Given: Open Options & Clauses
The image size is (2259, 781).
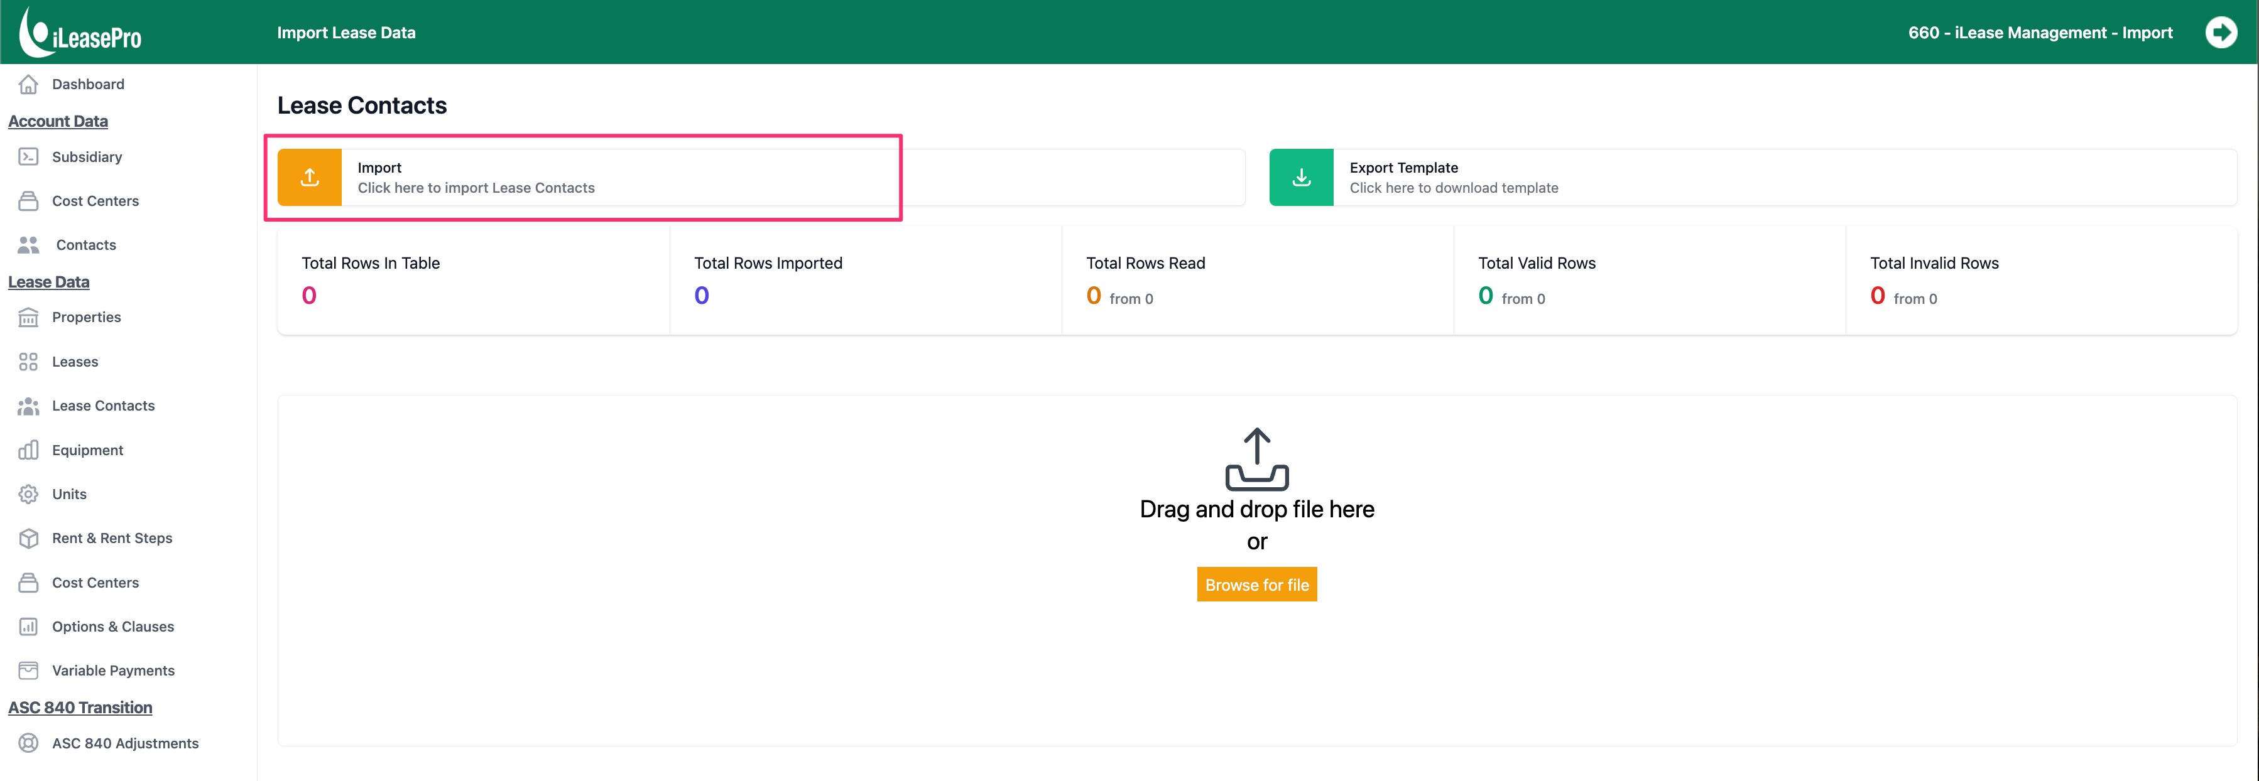Looking at the screenshot, I should tap(112, 627).
